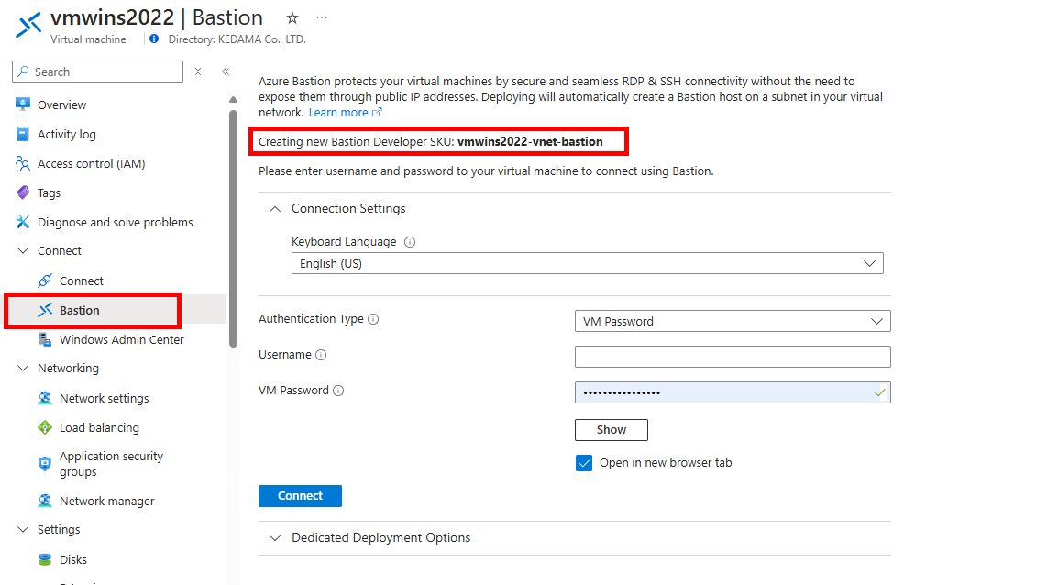Image resolution: width=1047 pixels, height=585 pixels.
Task: Click the Access control (IAM) people icon
Action: point(23,163)
